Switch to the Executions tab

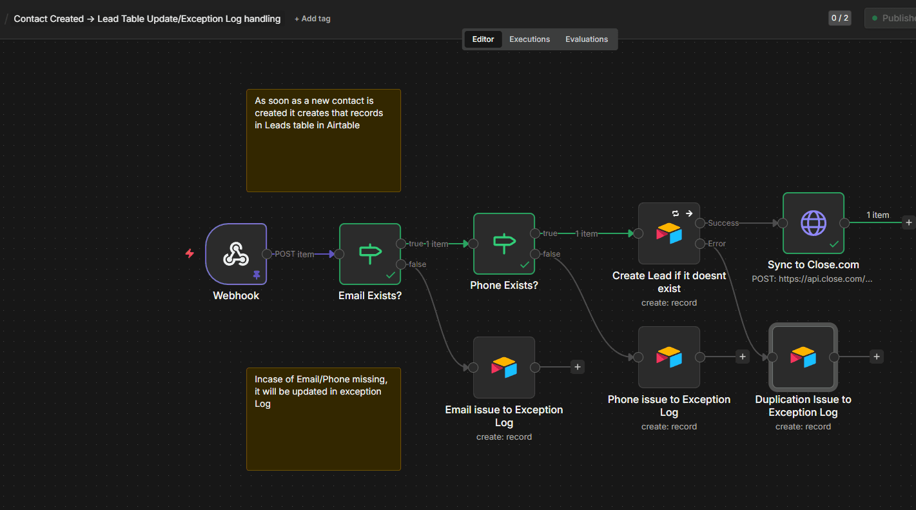[x=530, y=39]
